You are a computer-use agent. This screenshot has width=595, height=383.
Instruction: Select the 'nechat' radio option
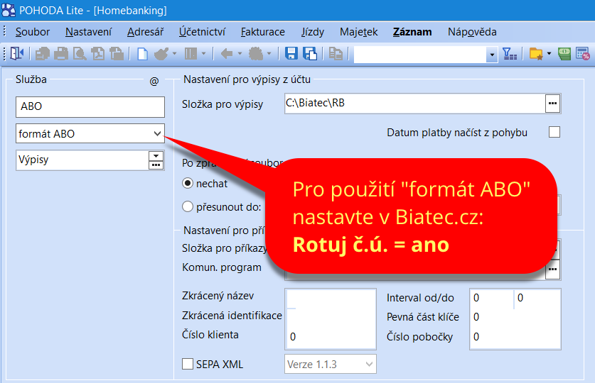(x=188, y=184)
